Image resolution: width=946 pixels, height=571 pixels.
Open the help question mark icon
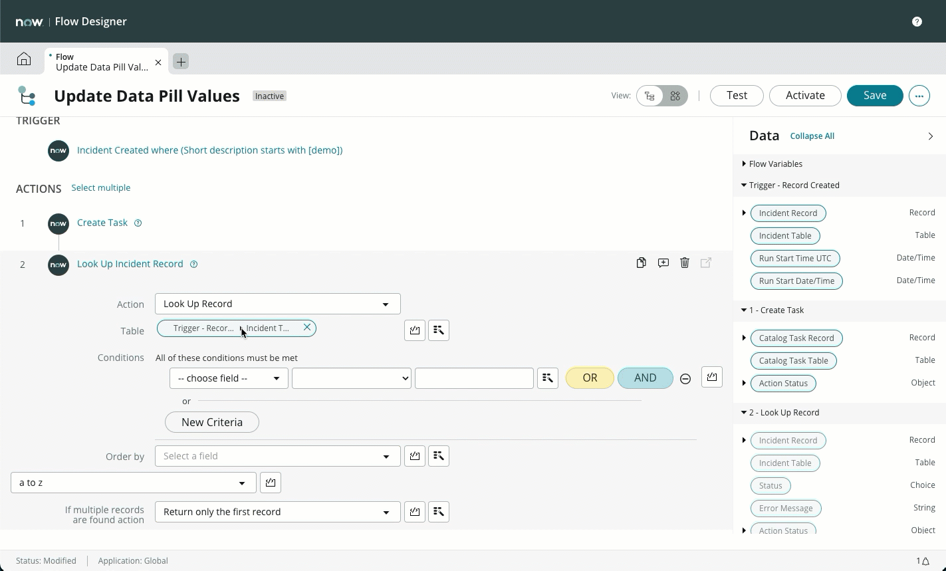(917, 21)
